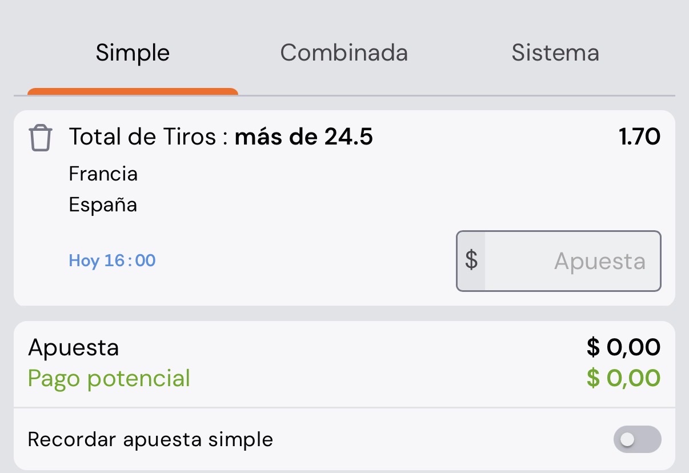Tap the Francia team name

coord(103,174)
